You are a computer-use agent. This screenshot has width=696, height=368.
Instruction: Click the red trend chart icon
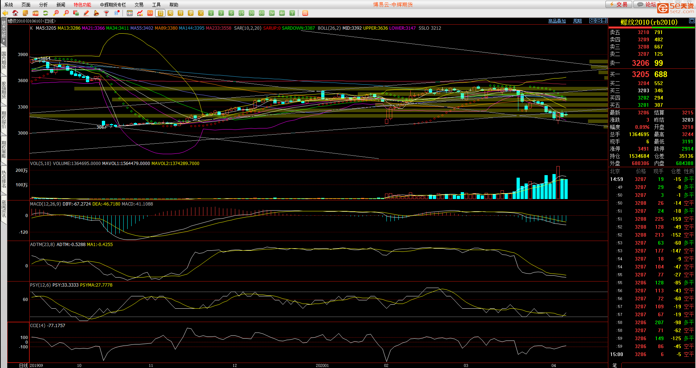[140, 13]
